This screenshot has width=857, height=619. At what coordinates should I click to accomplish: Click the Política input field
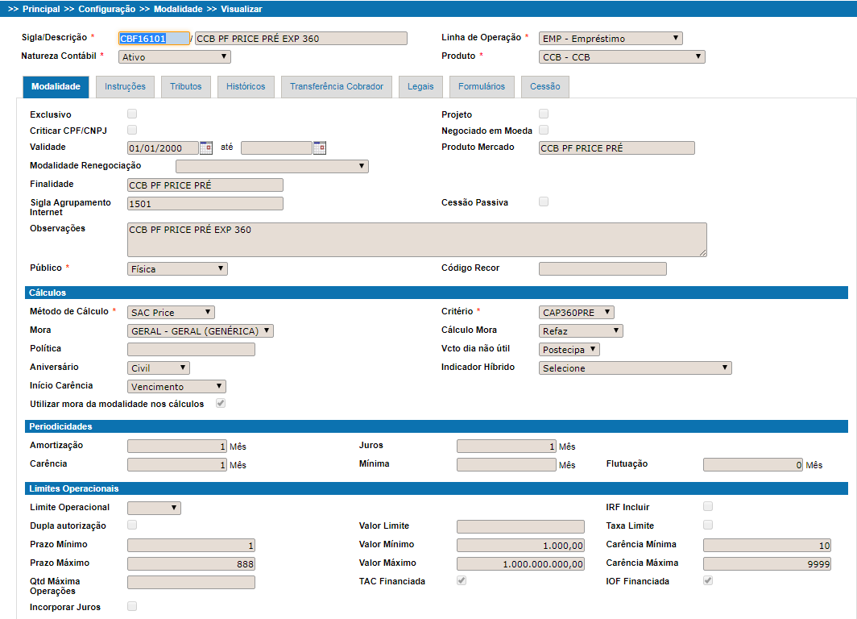(x=191, y=350)
